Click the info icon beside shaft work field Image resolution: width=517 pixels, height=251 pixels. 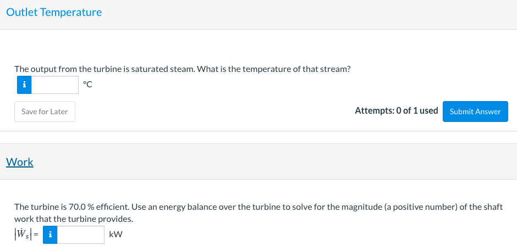[x=51, y=235]
